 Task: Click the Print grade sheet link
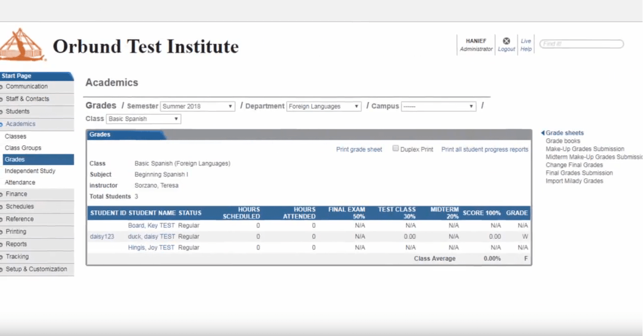pos(358,149)
